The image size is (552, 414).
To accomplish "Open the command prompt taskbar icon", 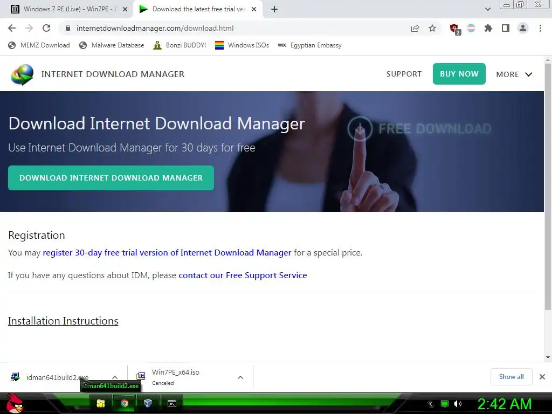I will 172,403.
